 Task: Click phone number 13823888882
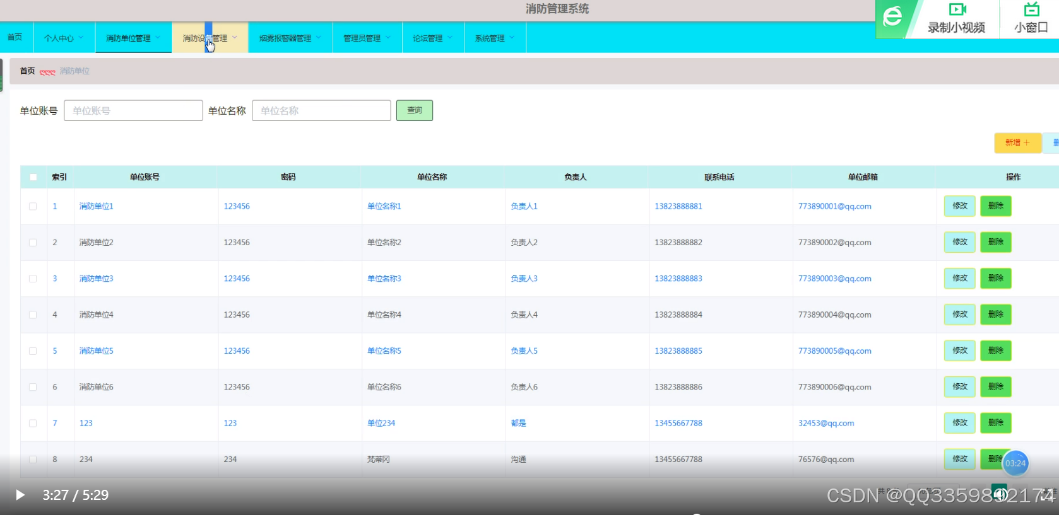(x=678, y=242)
